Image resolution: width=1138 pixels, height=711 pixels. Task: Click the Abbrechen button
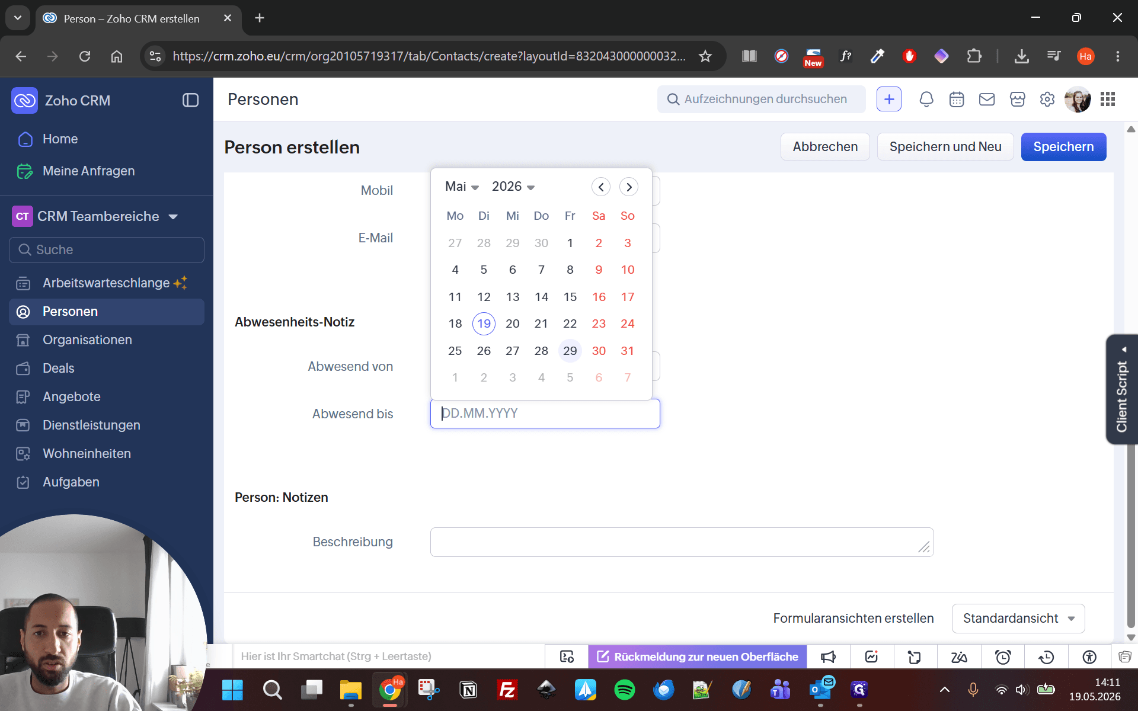pyautogui.click(x=825, y=147)
